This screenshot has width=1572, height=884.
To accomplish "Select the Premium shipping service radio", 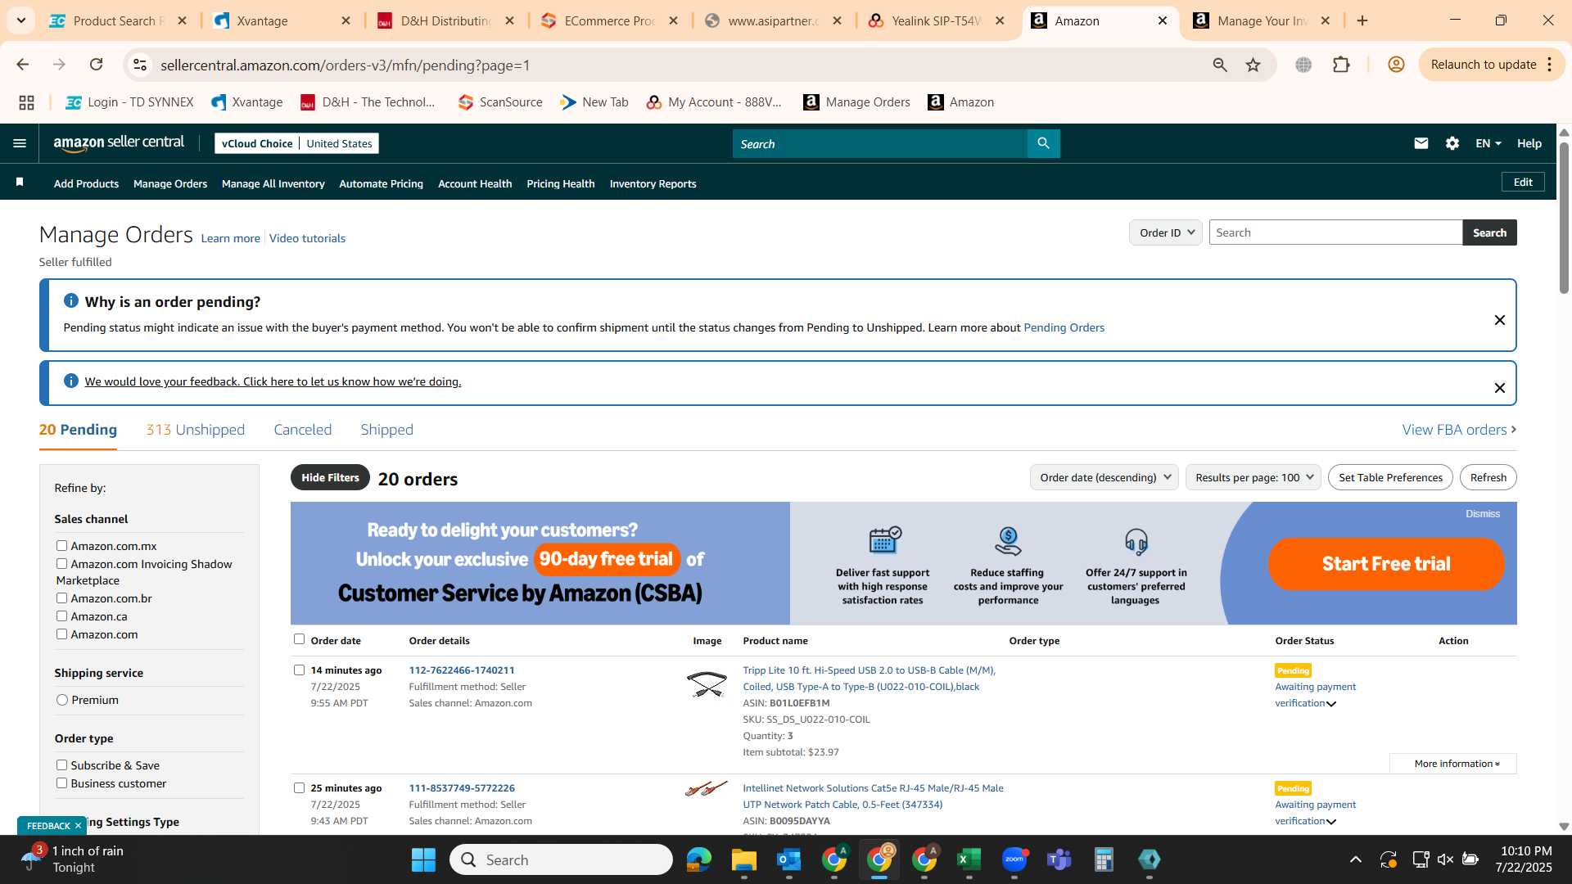I will (x=62, y=699).
